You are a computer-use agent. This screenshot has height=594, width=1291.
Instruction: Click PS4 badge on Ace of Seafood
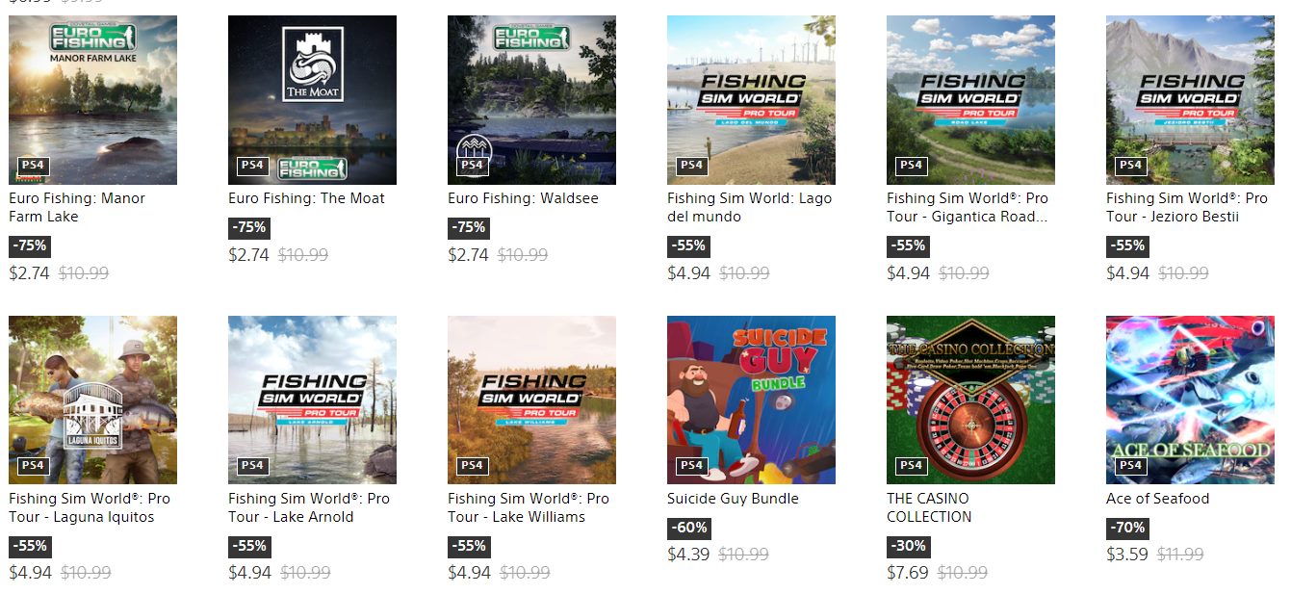point(1130,466)
